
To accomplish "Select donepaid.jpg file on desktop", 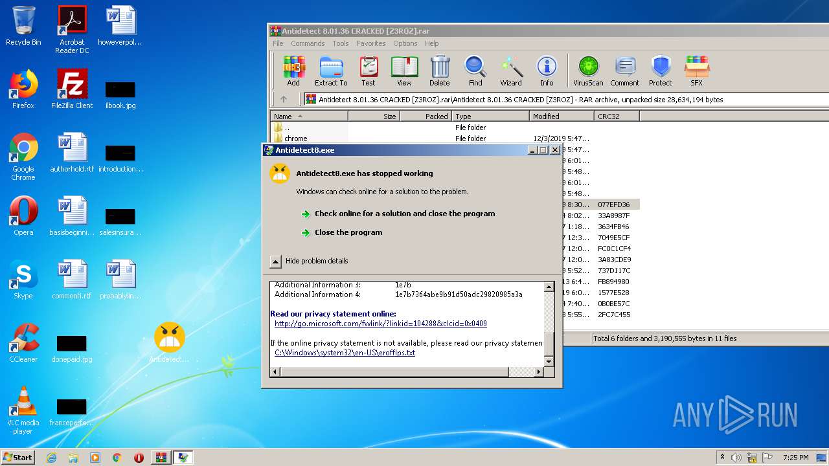I will (x=72, y=348).
